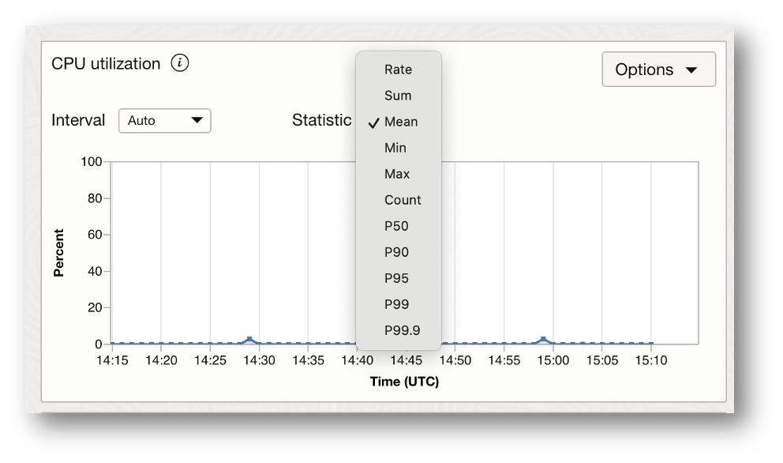The image size is (783, 463).
Task: Click the 15:10 time axis label
Action: pos(651,360)
